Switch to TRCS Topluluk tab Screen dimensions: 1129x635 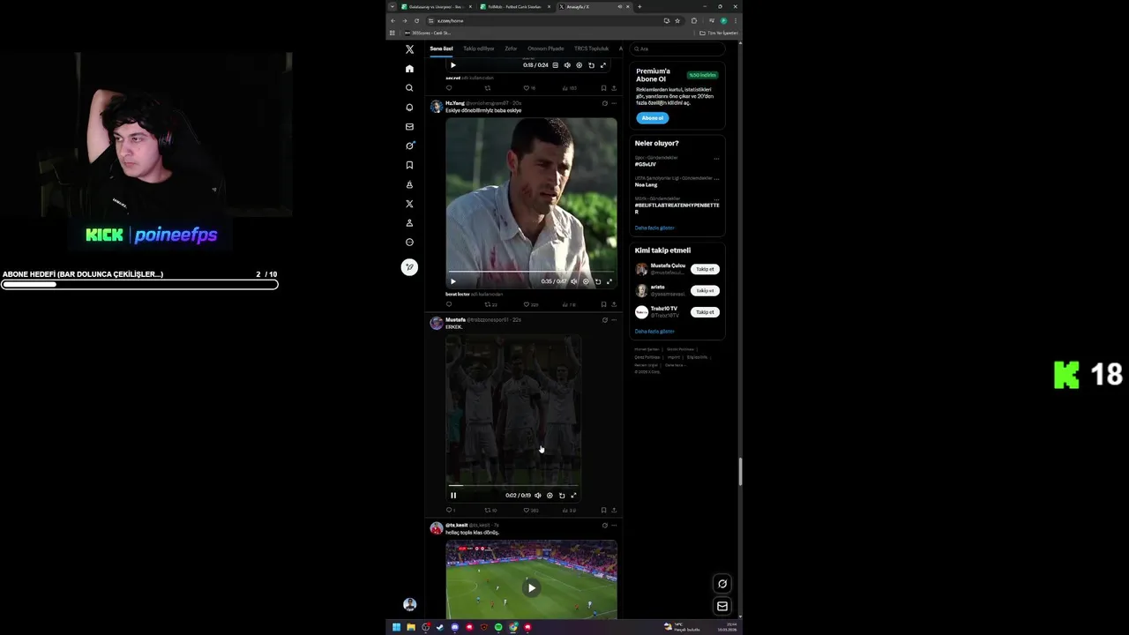click(592, 49)
